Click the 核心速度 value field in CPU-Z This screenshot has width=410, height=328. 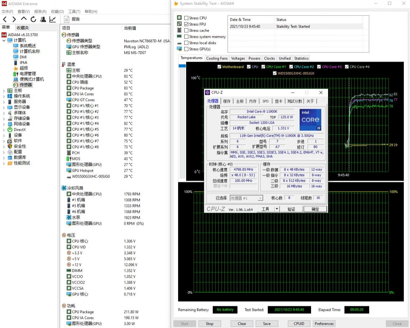243,169
